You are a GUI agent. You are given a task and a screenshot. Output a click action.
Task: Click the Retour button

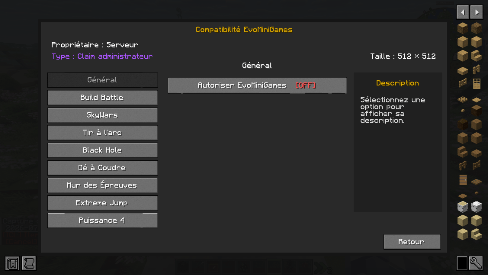(412, 242)
